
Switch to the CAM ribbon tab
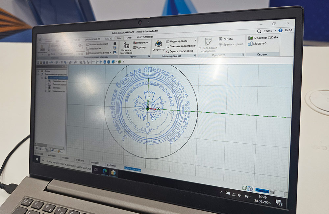[119, 38]
